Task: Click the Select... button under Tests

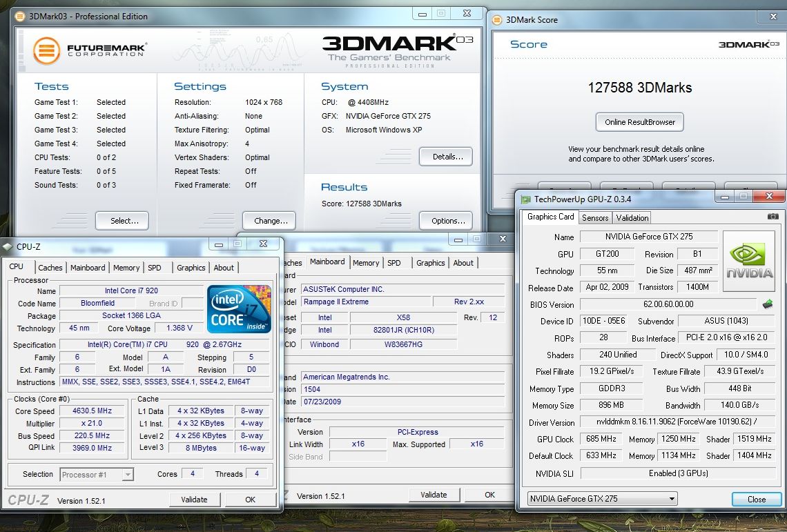Action: tap(122, 221)
